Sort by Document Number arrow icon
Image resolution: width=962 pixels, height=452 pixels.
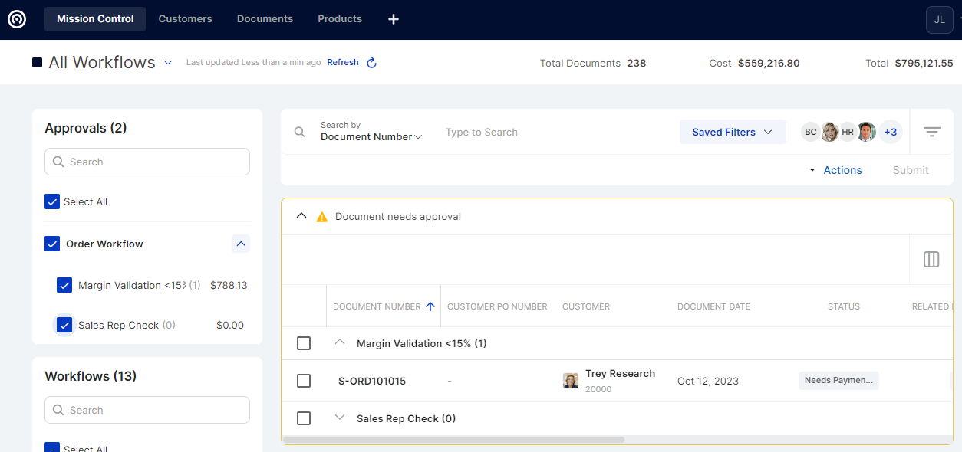[x=430, y=306]
